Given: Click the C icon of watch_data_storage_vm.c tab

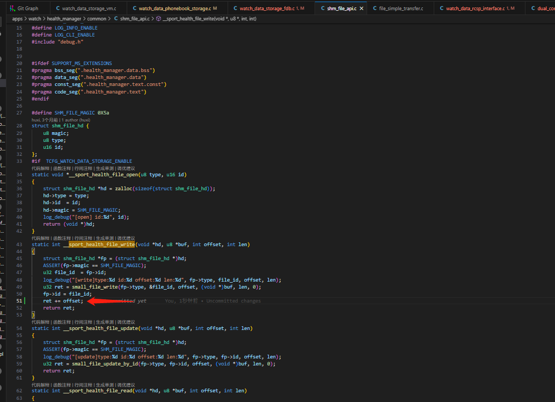Looking at the screenshot, I should click(57, 8).
